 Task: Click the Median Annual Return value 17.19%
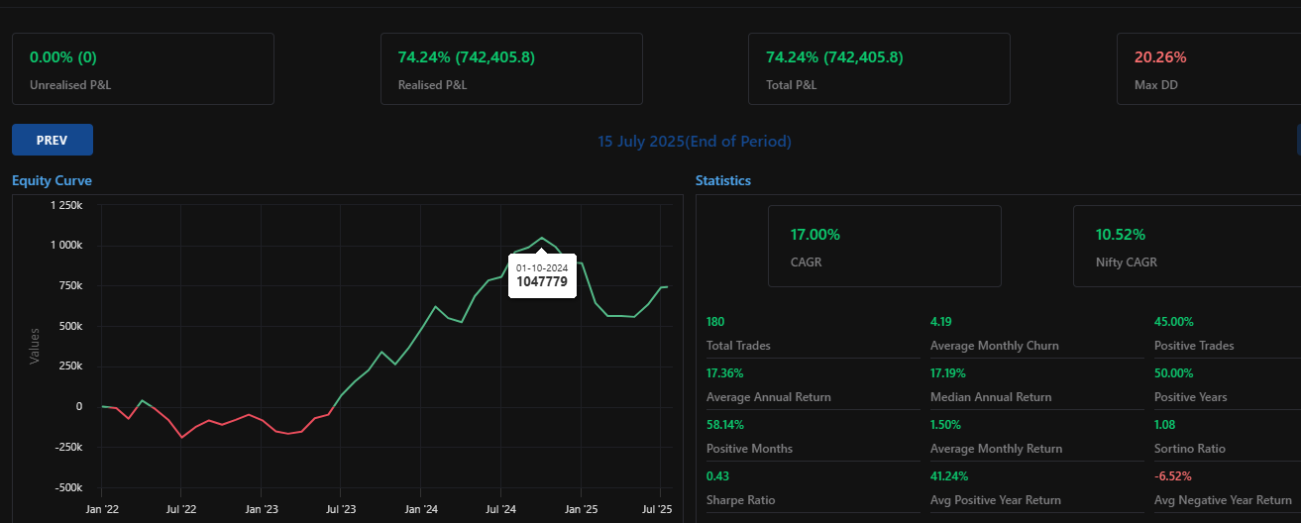coord(948,373)
